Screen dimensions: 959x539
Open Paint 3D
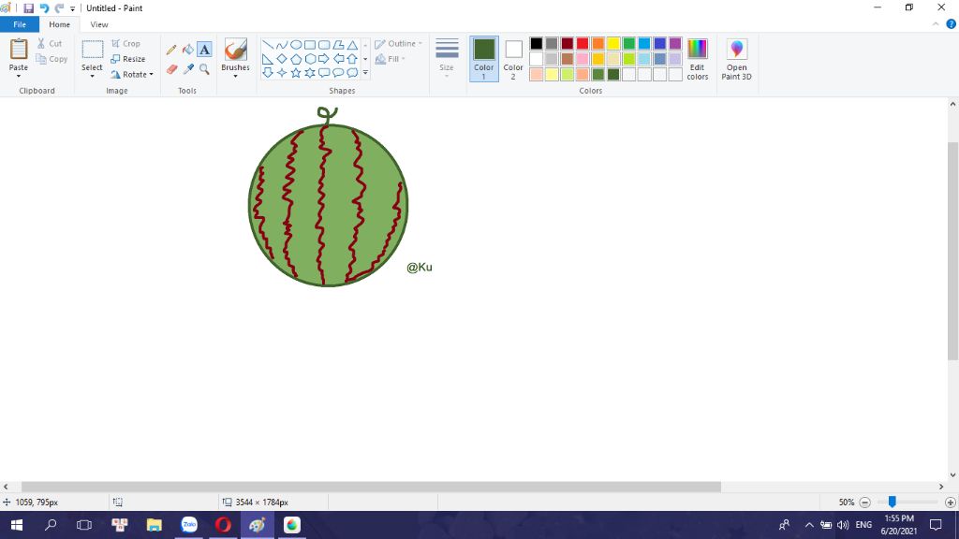(736, 59)
